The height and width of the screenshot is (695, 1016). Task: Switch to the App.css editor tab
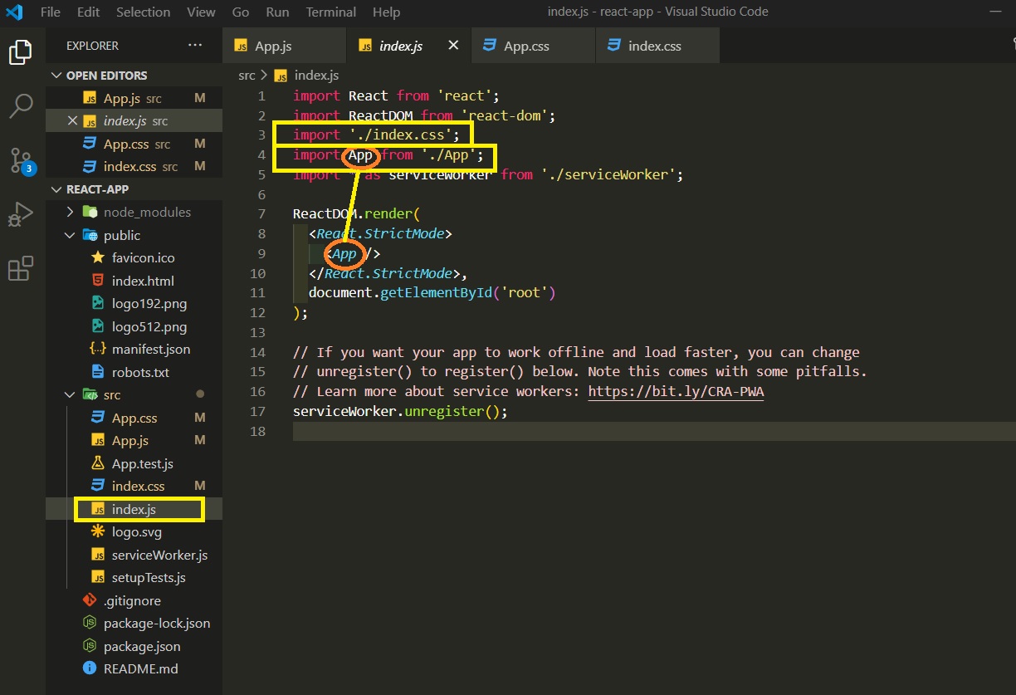click(x=533, y=46)
